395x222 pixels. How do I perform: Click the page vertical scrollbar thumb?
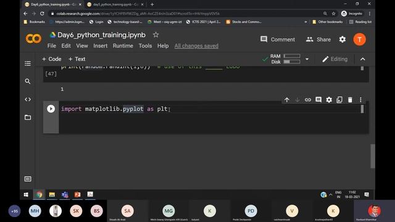[x=373, y=156]
